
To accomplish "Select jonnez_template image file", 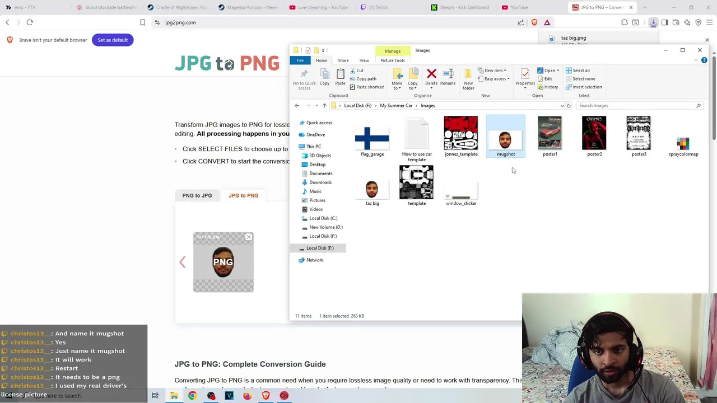I will (x=461, y=137).
